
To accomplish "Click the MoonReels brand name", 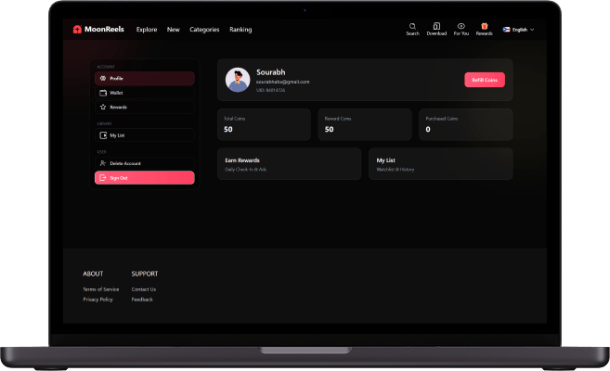I will (x=104, y=29).
